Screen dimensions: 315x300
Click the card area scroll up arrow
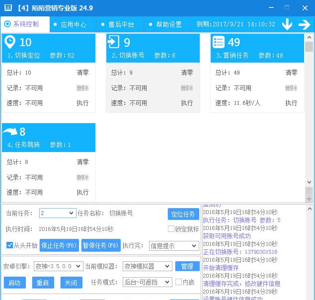[x=309, y=37]
